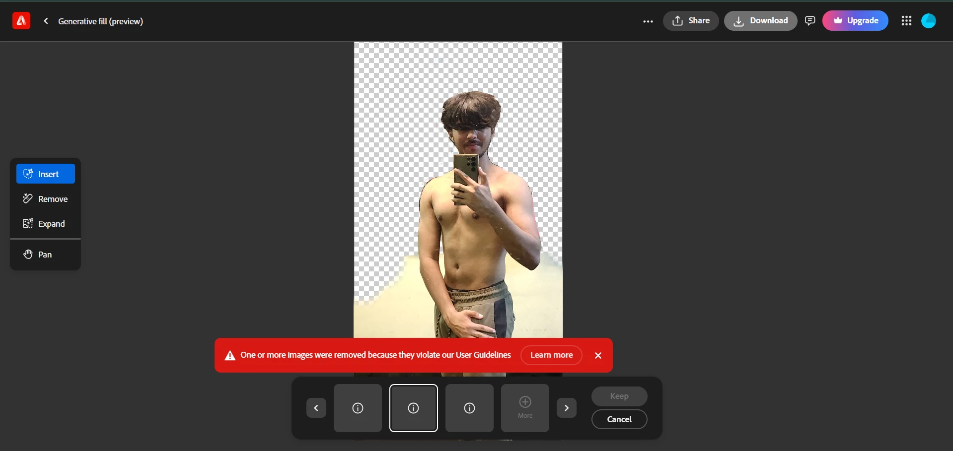Show next generated variations
This screenshot has width=953, height=451.
pyautogui.click(x=567, y=408)
